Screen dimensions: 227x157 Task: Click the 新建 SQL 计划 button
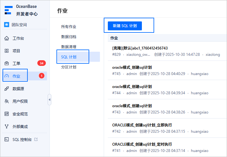coord(125,26)
